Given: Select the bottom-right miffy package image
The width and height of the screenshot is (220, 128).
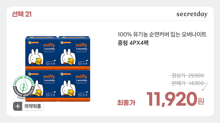Looking at the screenshot, I should click(x=74, y=86).
